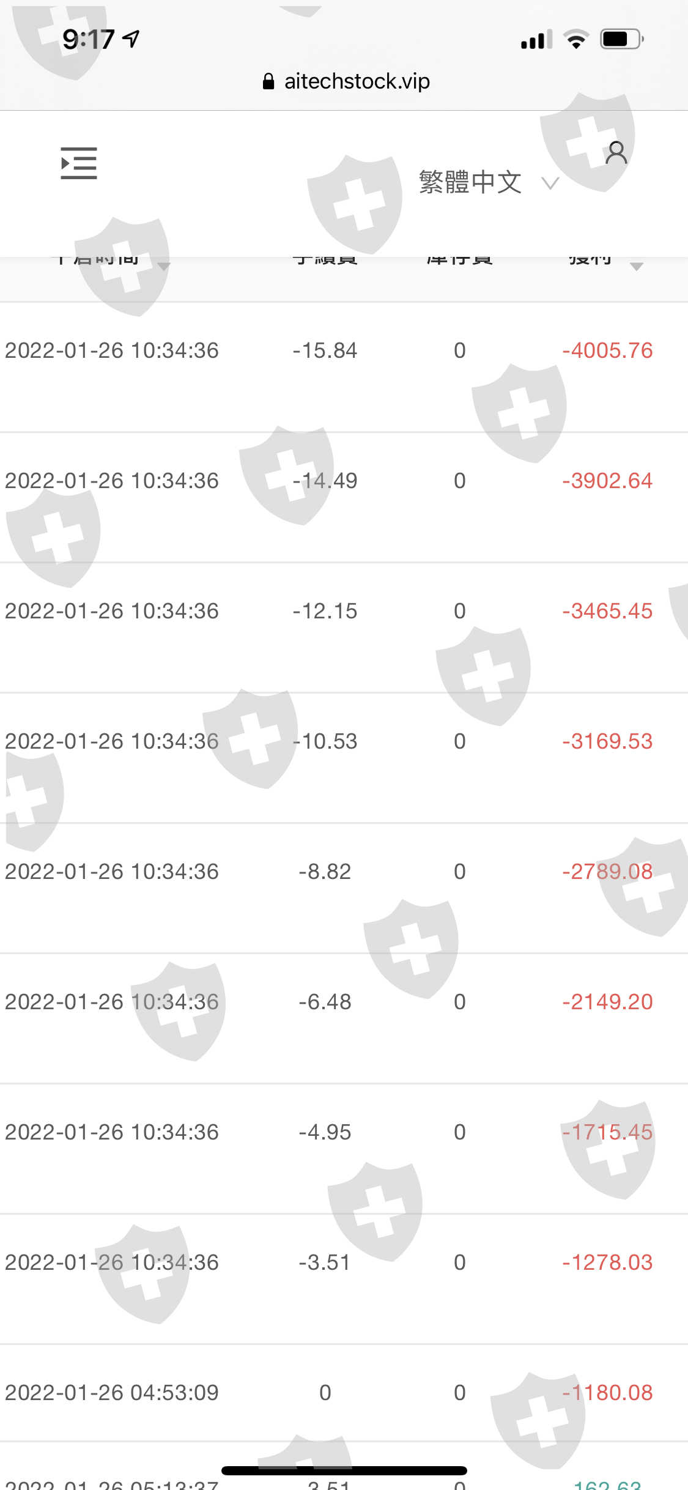This screenshot has width=688, height=1490.
Task: Tap the home indicator bar
Action: [x=344, y=1470]
